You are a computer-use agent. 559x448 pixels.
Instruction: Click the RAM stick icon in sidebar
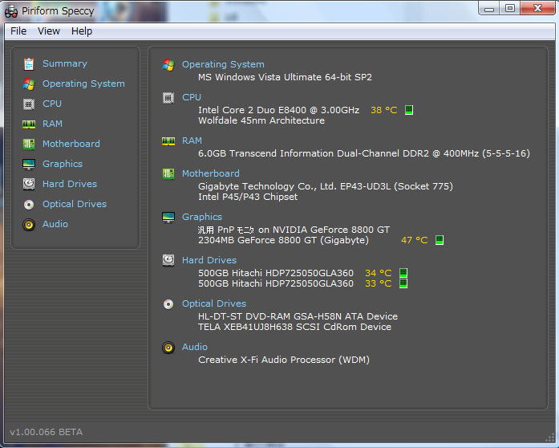point(29,124)
